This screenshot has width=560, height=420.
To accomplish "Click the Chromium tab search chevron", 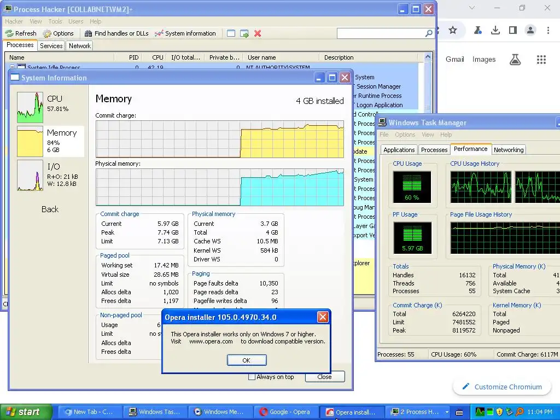I will coord(472,8).
